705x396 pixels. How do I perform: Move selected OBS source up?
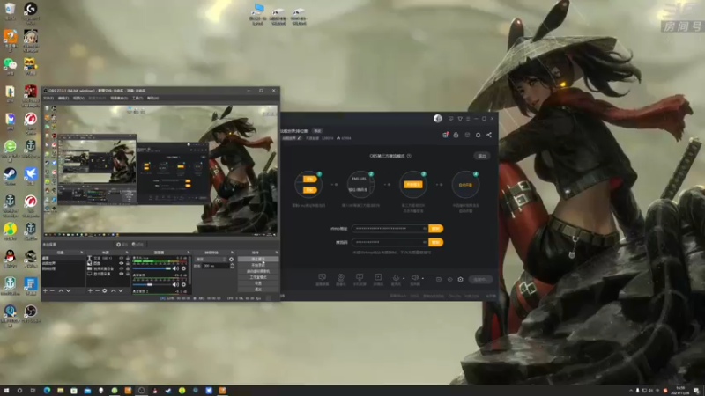[x=114, y=291]
